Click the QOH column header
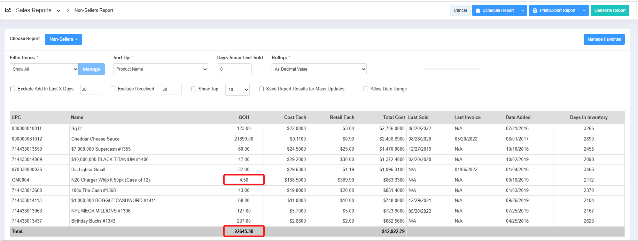 (x=243, y=118)
